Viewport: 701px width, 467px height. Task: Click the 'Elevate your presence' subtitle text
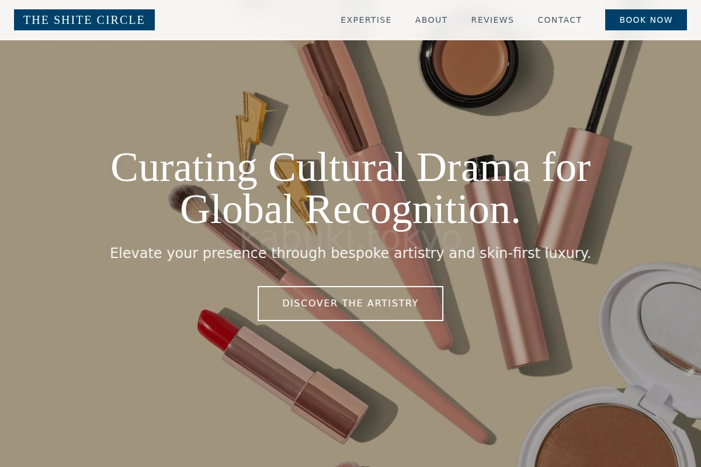point(350,253)
